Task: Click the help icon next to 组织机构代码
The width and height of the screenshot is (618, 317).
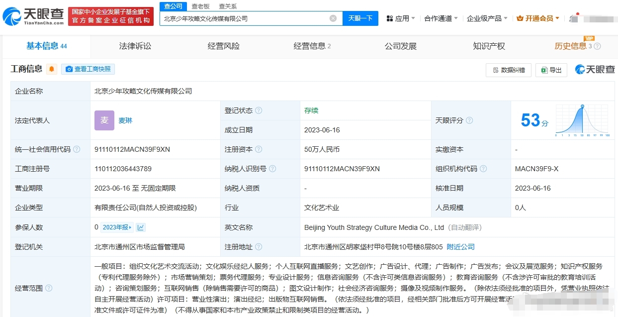Action: pyautogui.click(x=483, y=169)
